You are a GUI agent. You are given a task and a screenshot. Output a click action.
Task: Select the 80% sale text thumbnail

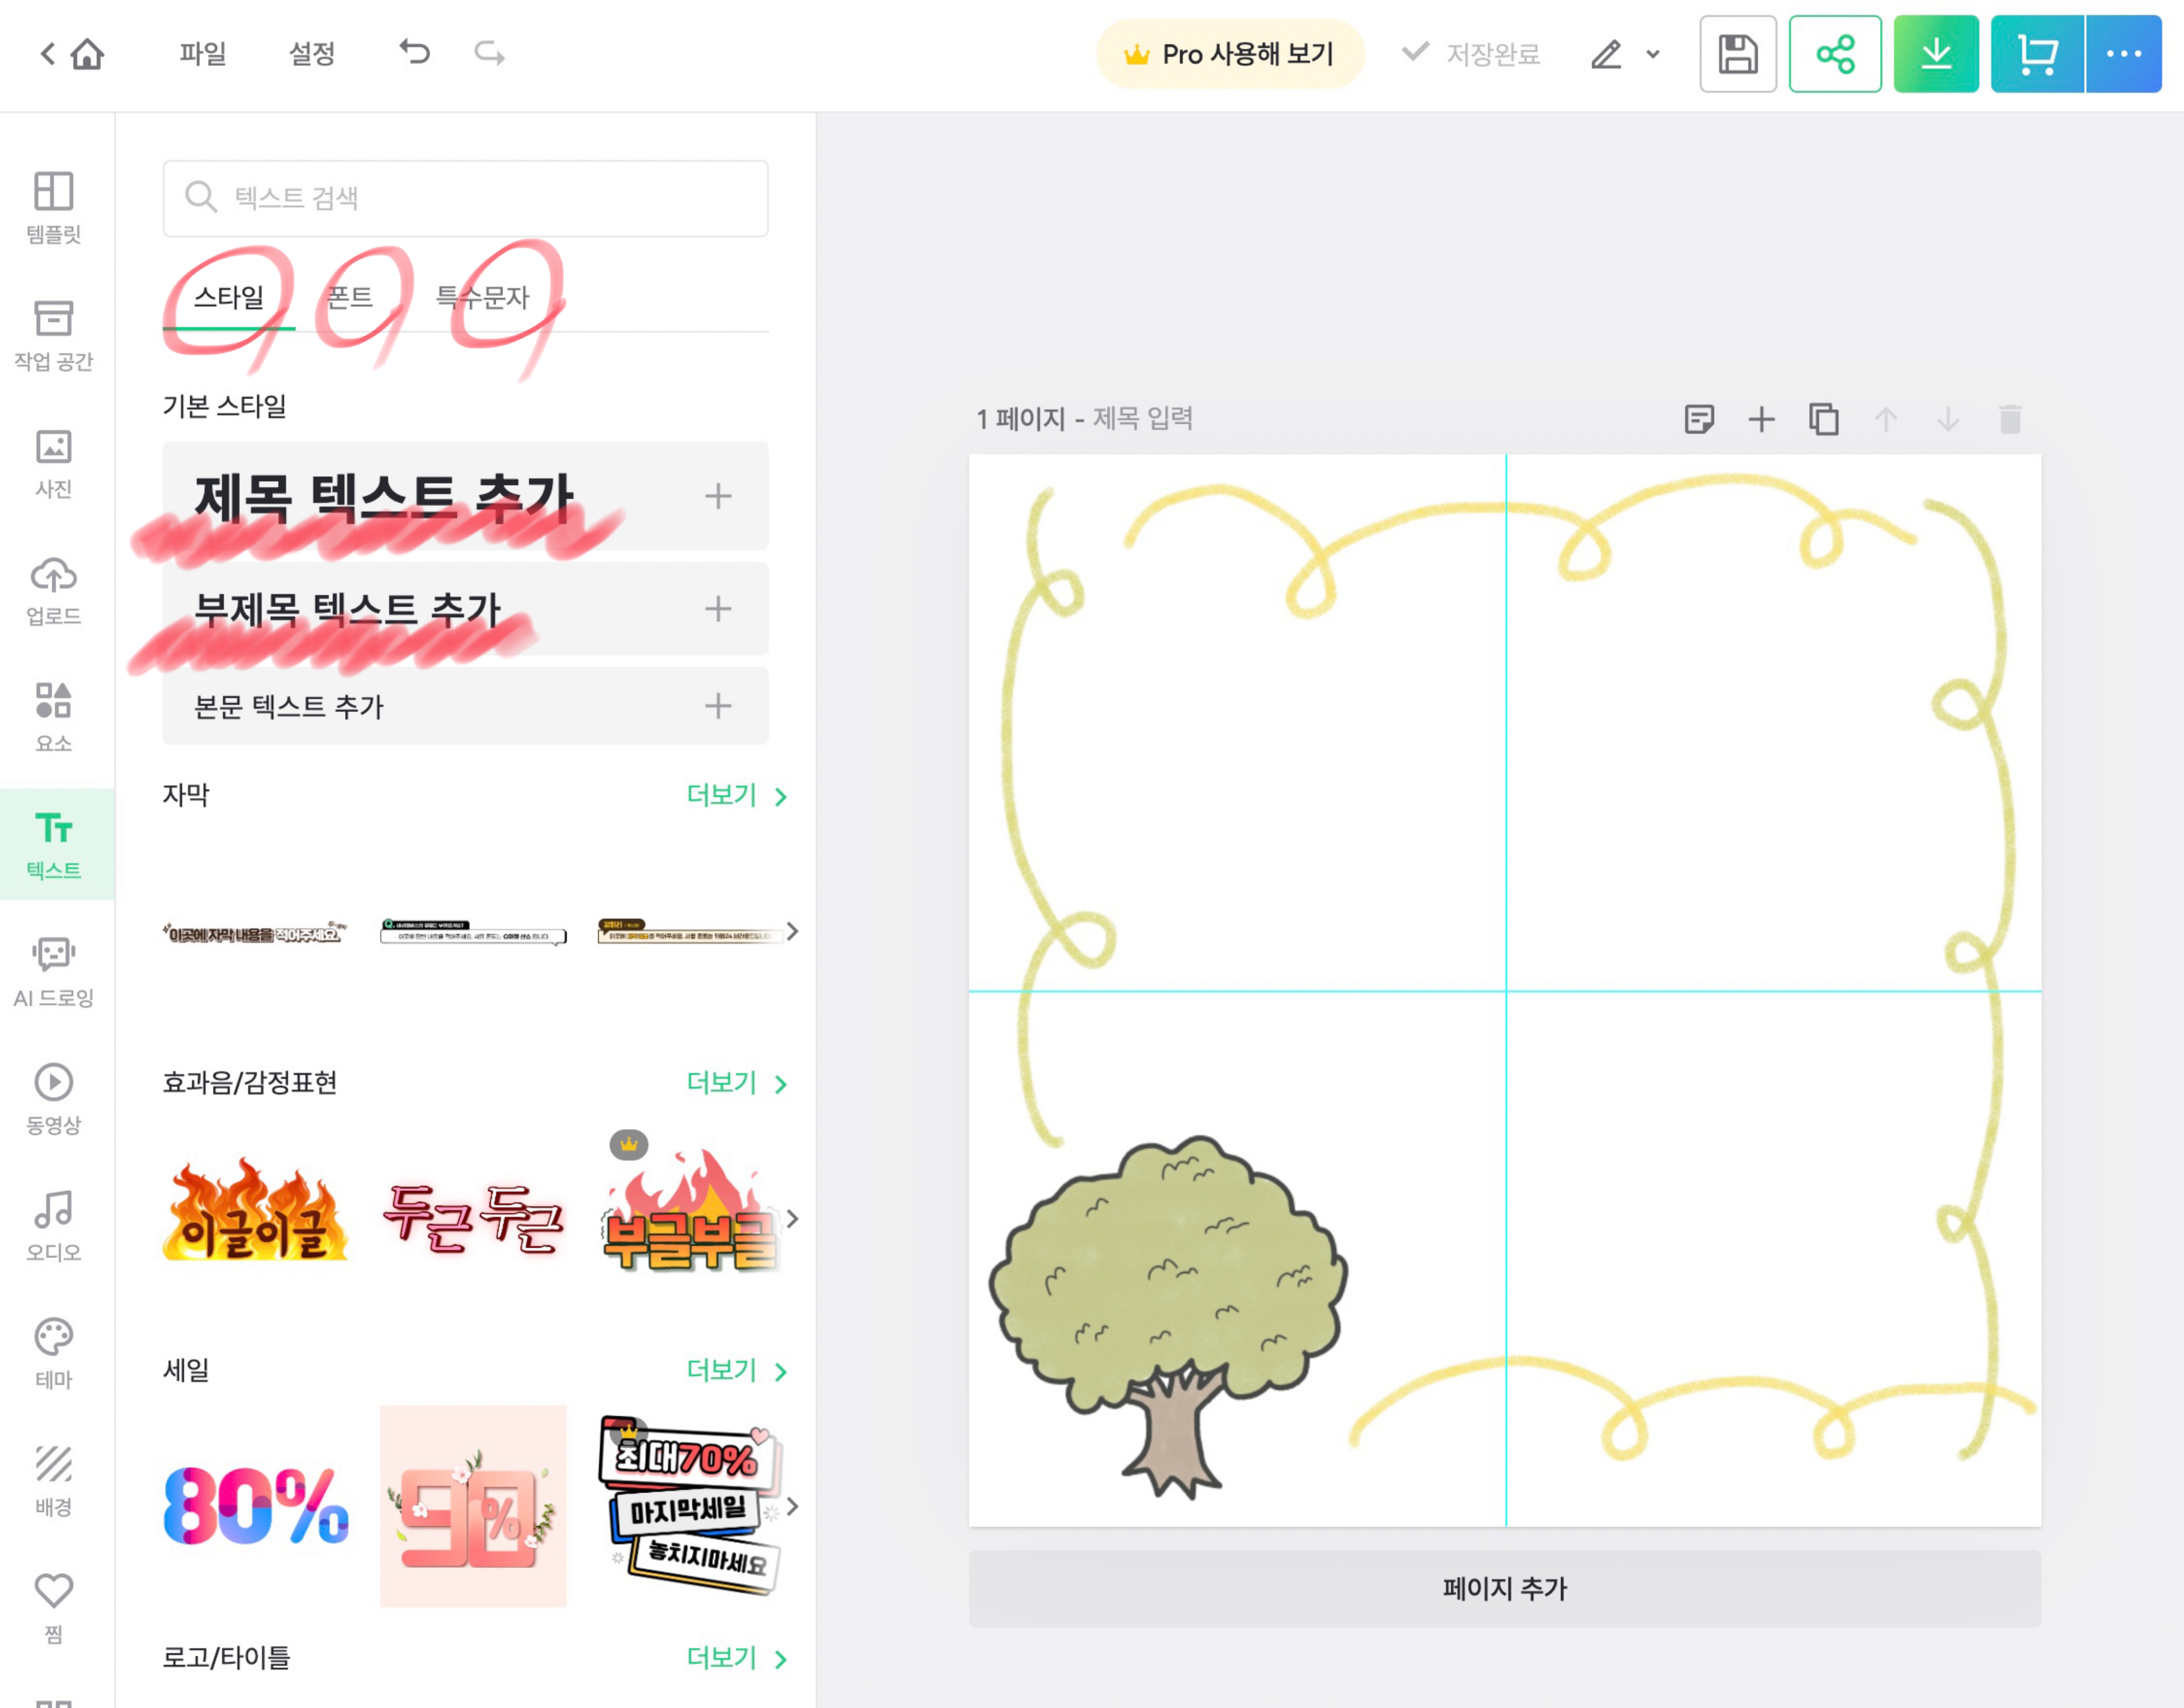(x=256, y=1505)
